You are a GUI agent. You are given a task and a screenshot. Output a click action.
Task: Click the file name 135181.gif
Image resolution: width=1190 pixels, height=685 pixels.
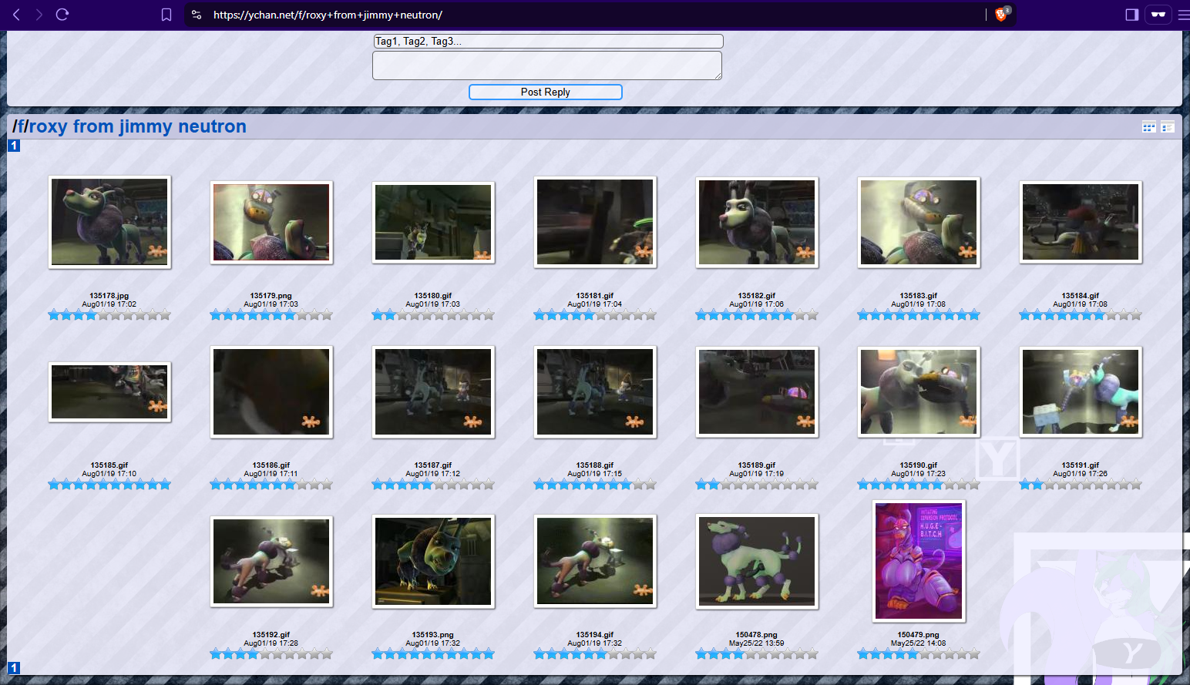pyautogui.click(x=595, y=296)
